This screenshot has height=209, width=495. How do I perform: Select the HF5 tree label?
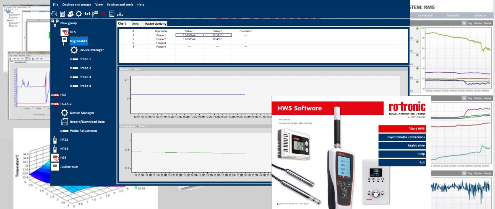pyautogui.click(x=73, y=32)
